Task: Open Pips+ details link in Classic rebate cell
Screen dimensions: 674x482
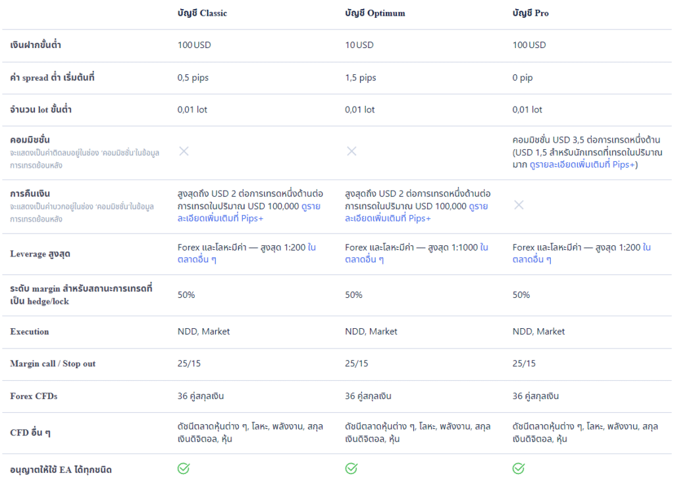Action: 249,212
